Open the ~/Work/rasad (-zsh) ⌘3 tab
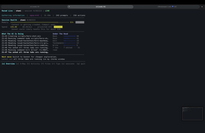Image resolution: width=205 pixels, height=133 pixels. coord(167,7)
